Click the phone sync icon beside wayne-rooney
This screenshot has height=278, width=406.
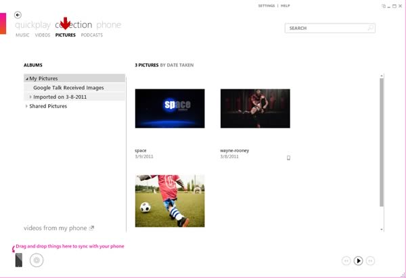[288, 158]
